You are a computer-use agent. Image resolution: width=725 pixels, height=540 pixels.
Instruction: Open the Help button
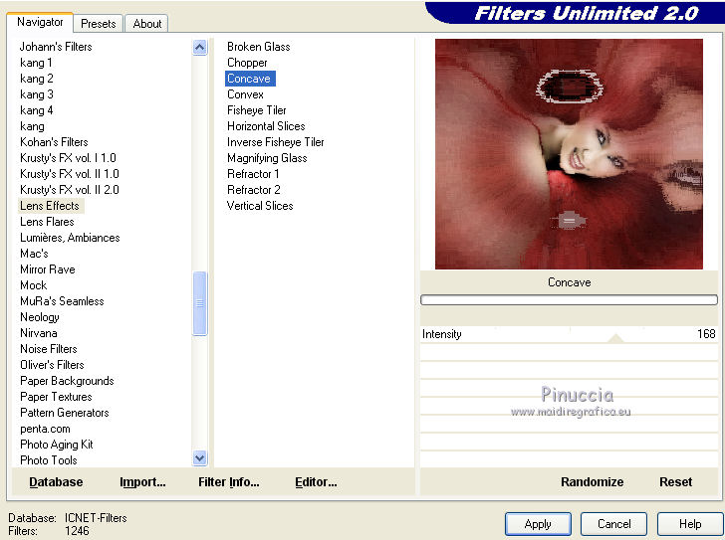click(690, 524)
